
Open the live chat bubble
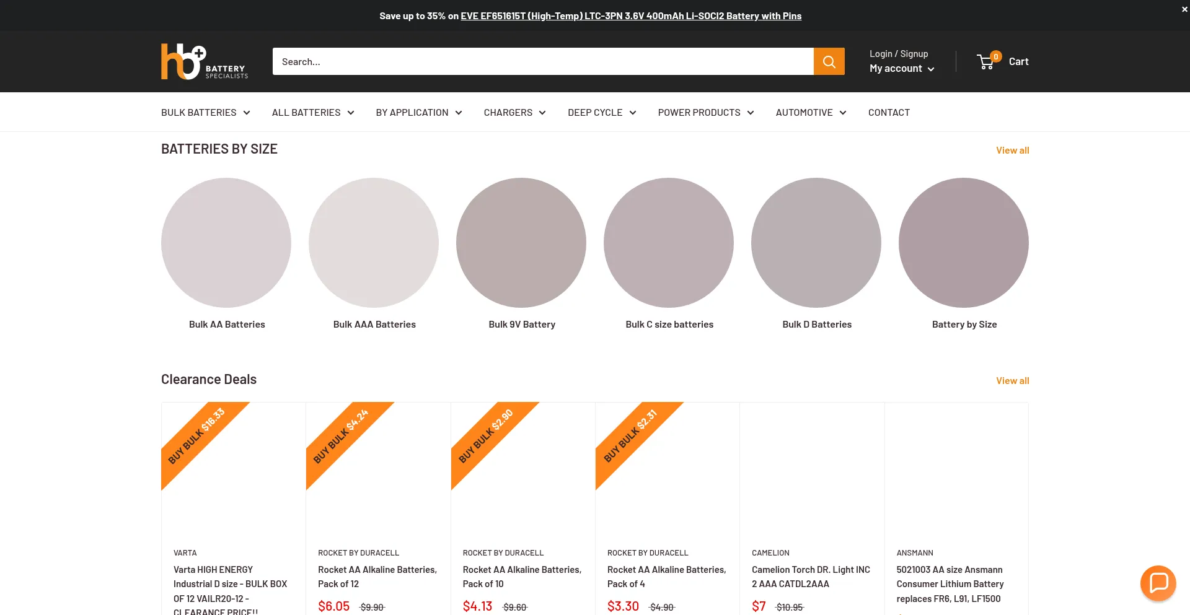click(1158, 583)
